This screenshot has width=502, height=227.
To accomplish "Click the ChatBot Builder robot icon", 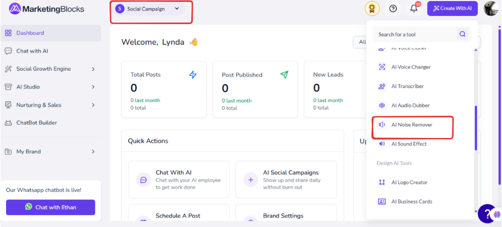I will tap(9, 122).
